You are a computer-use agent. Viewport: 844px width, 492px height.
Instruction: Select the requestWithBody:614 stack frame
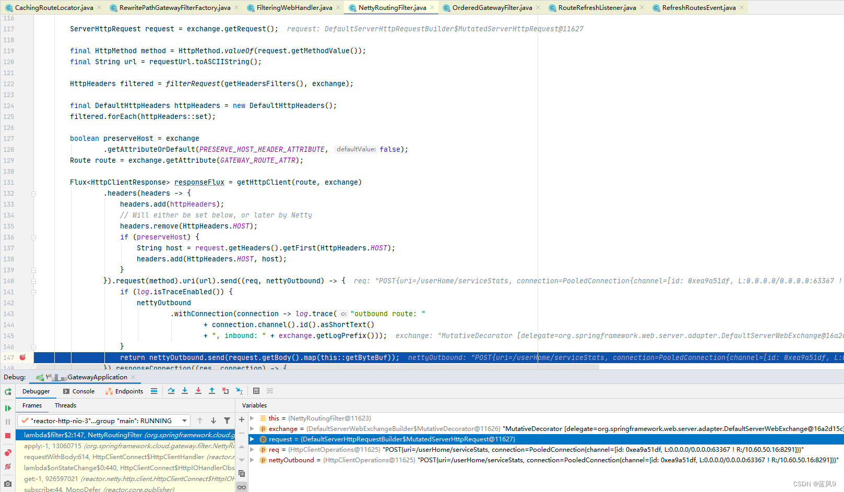(x=125, y=457)
